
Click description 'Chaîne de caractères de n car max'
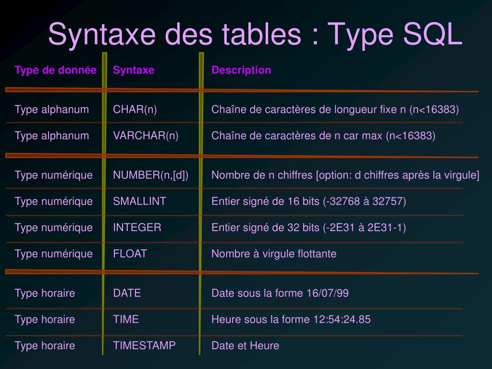297,136
